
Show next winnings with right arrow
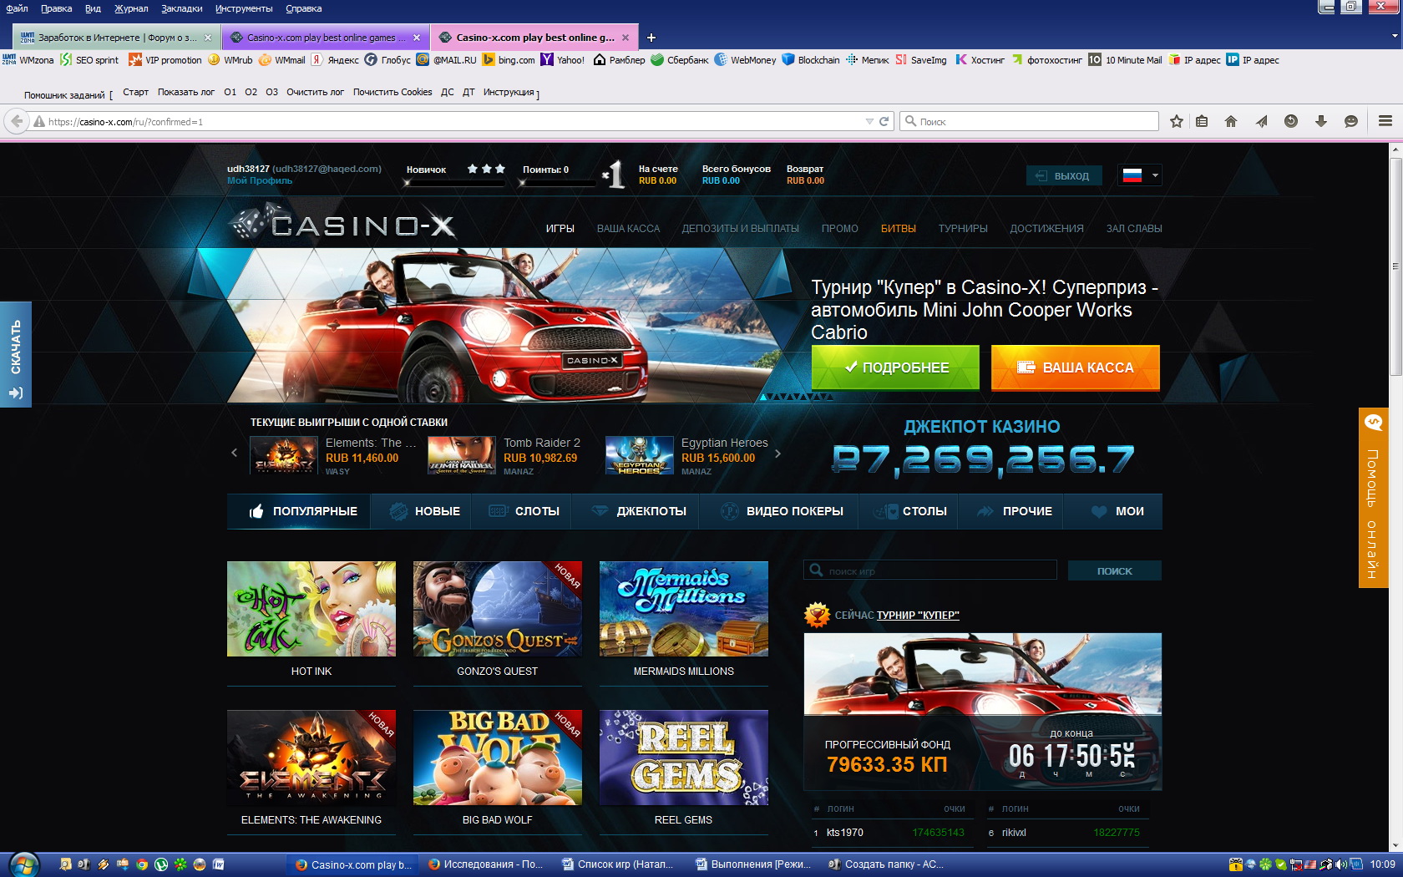click(777, 454)
